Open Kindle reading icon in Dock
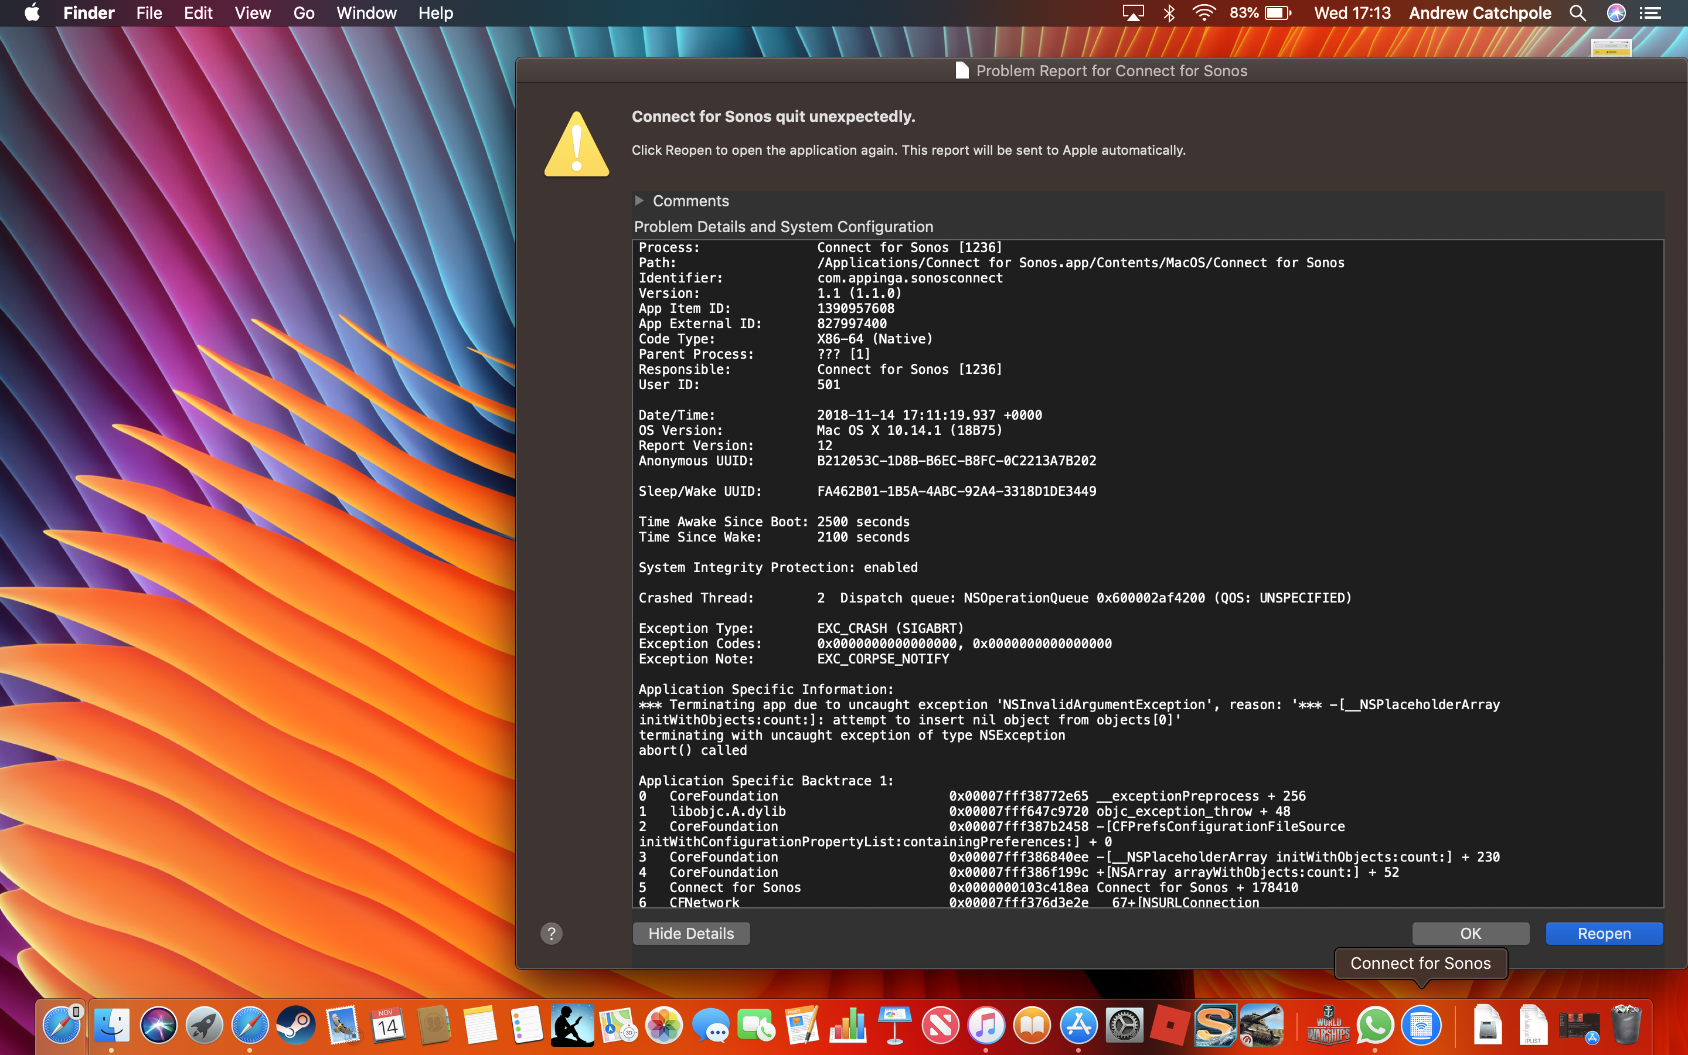The image size is (1688, 1055). [572, 1026]
